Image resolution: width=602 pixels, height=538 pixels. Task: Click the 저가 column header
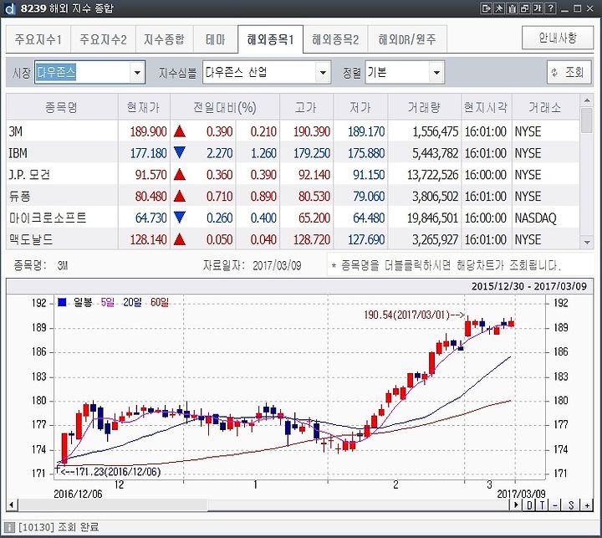(x=360, y=107)
